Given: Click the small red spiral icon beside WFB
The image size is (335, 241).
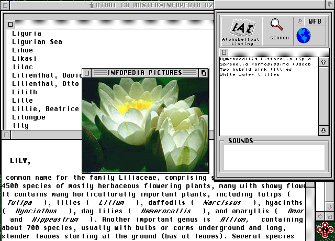Looking at the screenshot, I should point(300,21).
